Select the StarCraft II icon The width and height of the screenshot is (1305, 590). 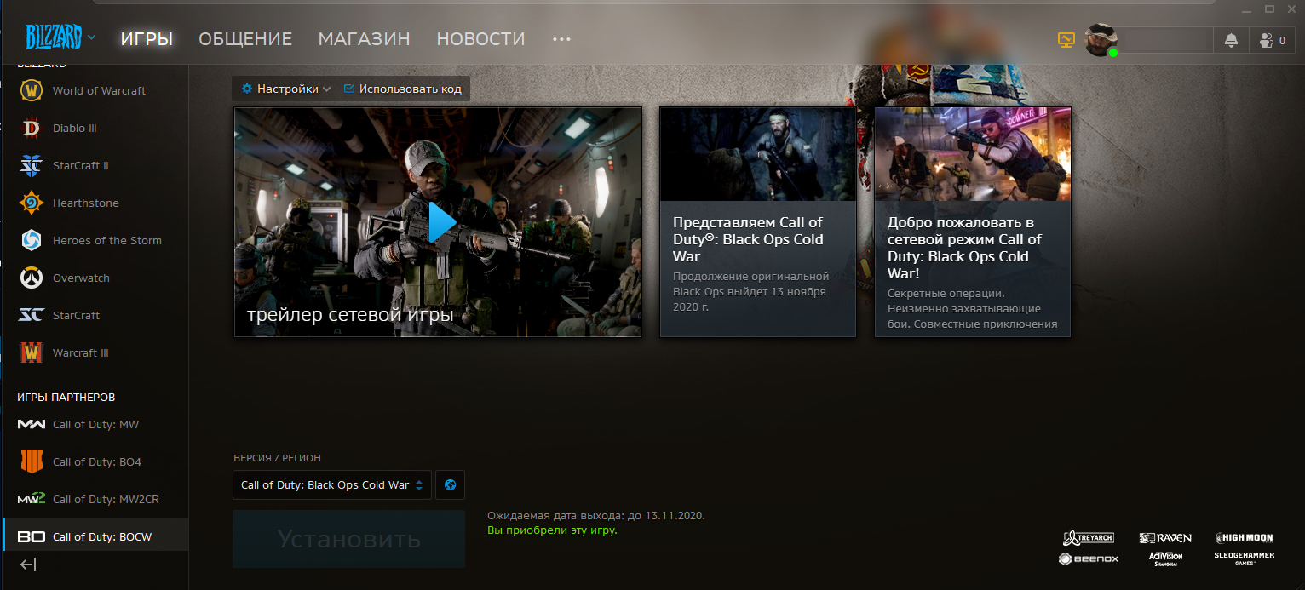point(32,165)
